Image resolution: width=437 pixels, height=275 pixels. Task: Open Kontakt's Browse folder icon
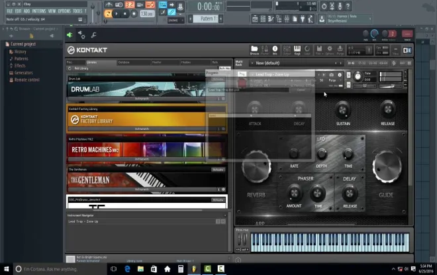point(254,50)
